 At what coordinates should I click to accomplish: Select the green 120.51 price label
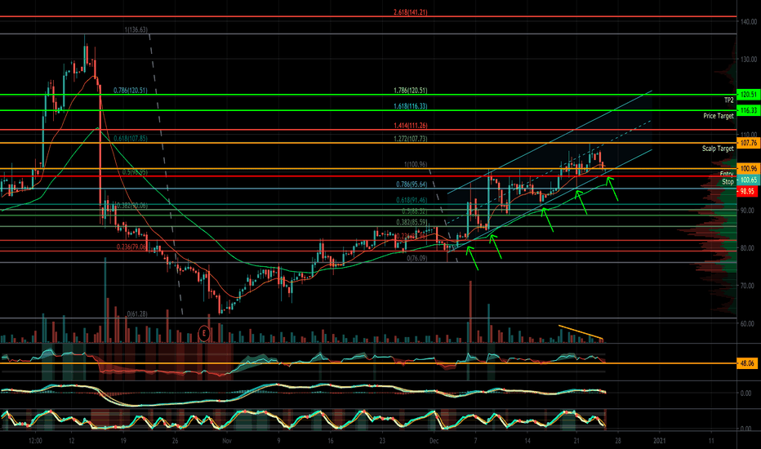tap(748, 95)
